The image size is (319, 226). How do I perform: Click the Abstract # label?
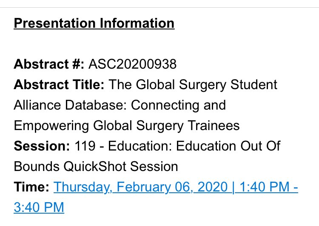[x=49, y=64]
